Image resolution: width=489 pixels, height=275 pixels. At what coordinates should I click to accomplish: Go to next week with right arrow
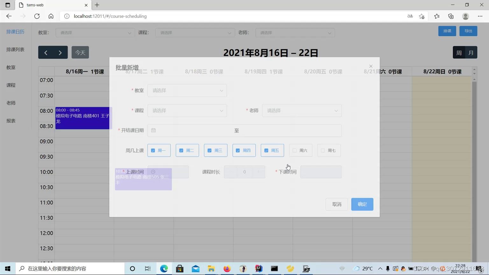coord(60,53)
